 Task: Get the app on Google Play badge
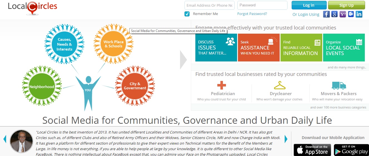pyautogui.click(x=351, y=150)
